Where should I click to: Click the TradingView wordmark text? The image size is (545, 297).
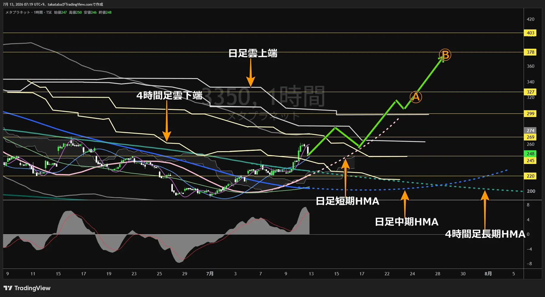32,288
